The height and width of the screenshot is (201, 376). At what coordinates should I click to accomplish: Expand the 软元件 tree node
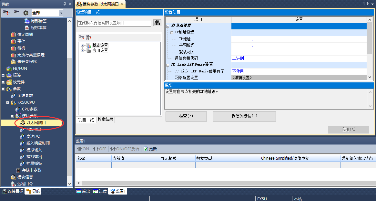3,82
